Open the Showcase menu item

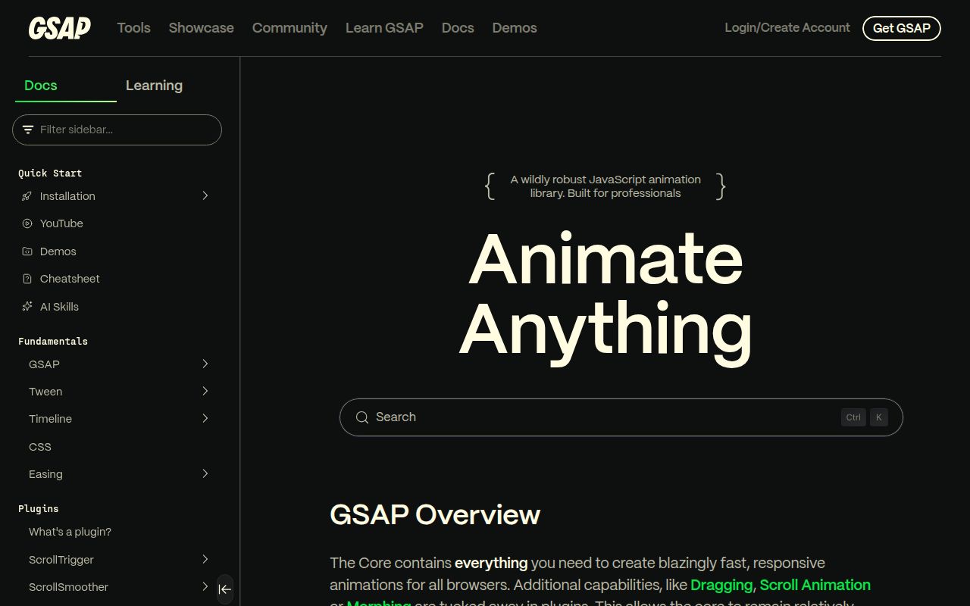[x=202, y=28]
